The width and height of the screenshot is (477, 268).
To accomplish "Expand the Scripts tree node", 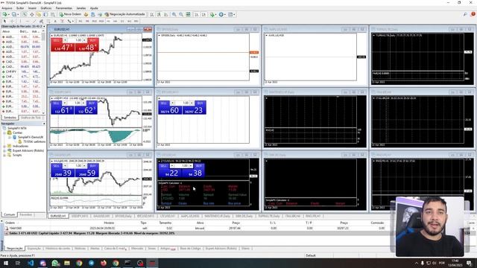I will point(4,155).
